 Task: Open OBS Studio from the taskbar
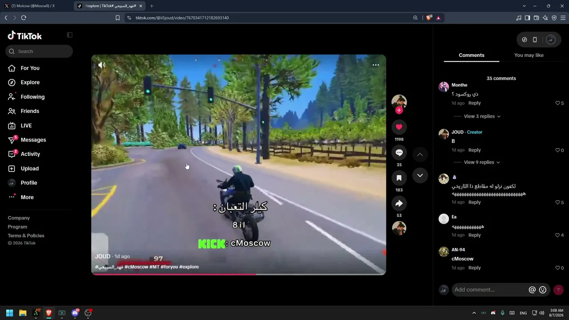click(x=88, y=313)
